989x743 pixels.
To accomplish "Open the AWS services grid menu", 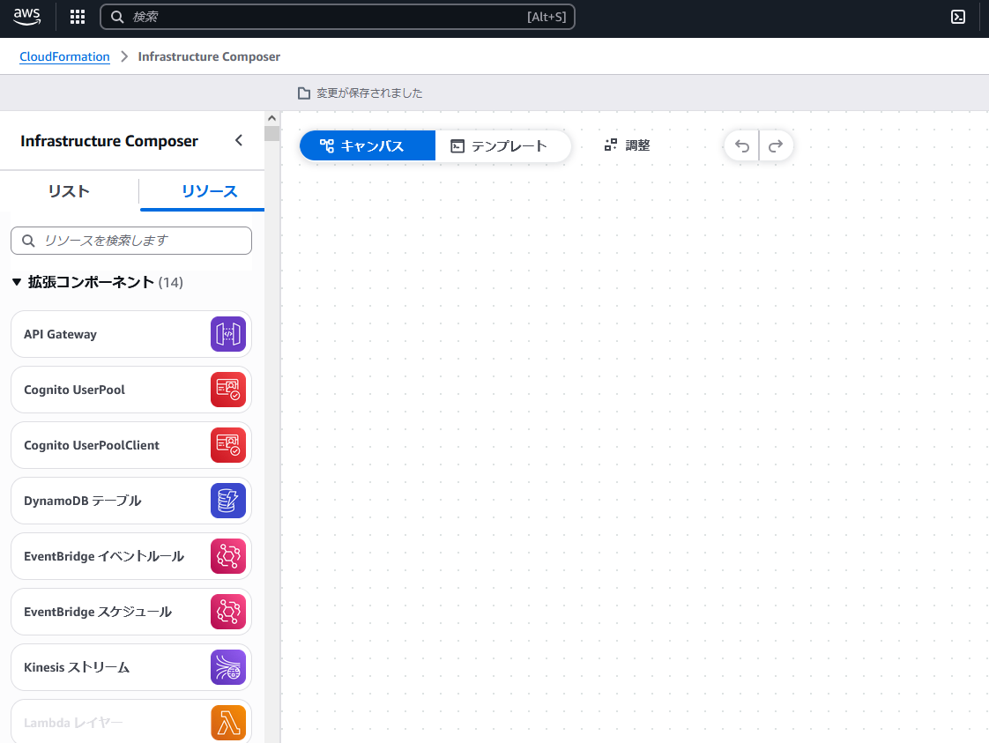I will [78, 17].
